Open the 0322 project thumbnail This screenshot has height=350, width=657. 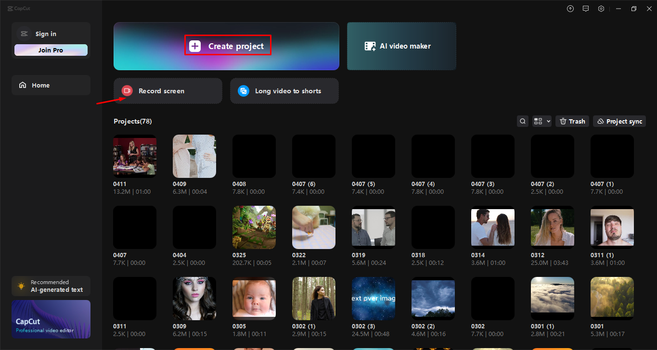click(314, 227)
